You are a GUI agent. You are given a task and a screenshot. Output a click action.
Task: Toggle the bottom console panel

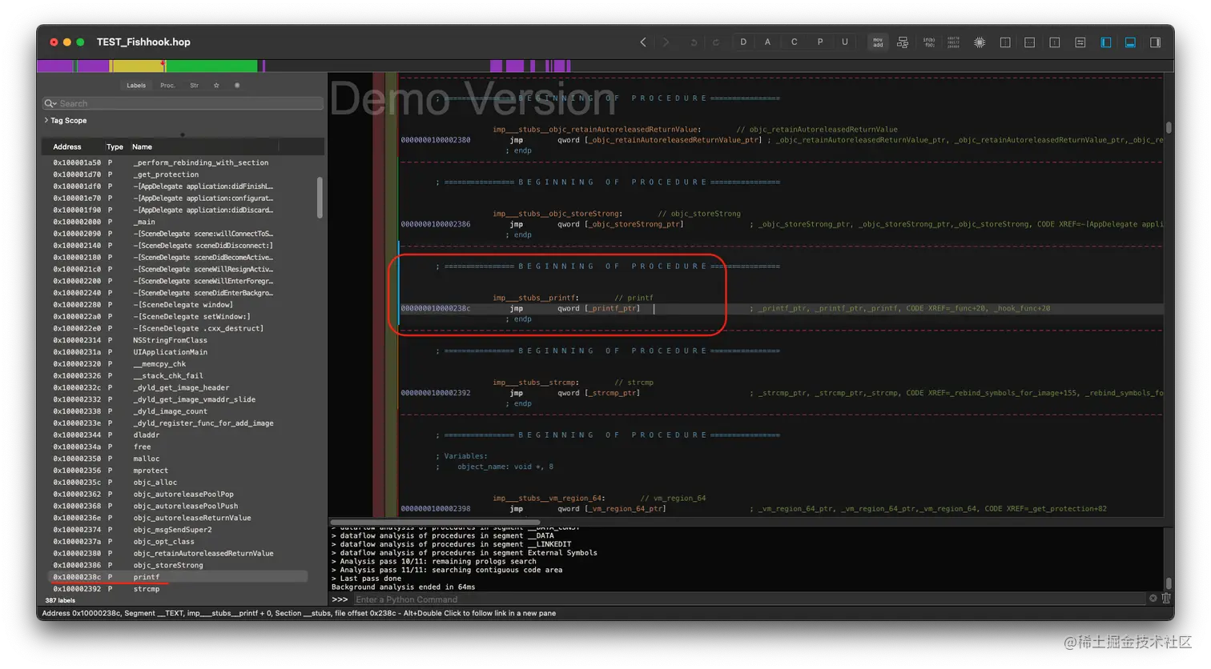coord(1131,42)
